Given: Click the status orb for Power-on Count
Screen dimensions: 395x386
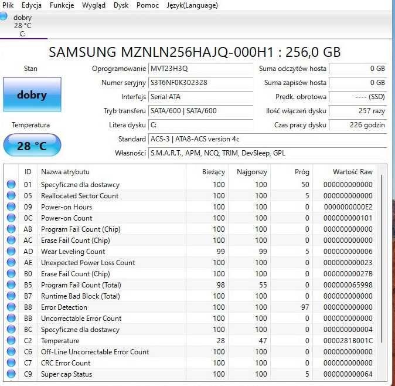Looking at the screenshot, I should pyautogui.click(x=11, y=218).
